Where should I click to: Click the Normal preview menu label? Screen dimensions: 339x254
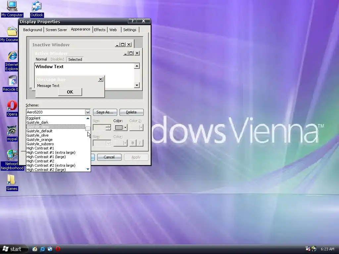point(41,60)
